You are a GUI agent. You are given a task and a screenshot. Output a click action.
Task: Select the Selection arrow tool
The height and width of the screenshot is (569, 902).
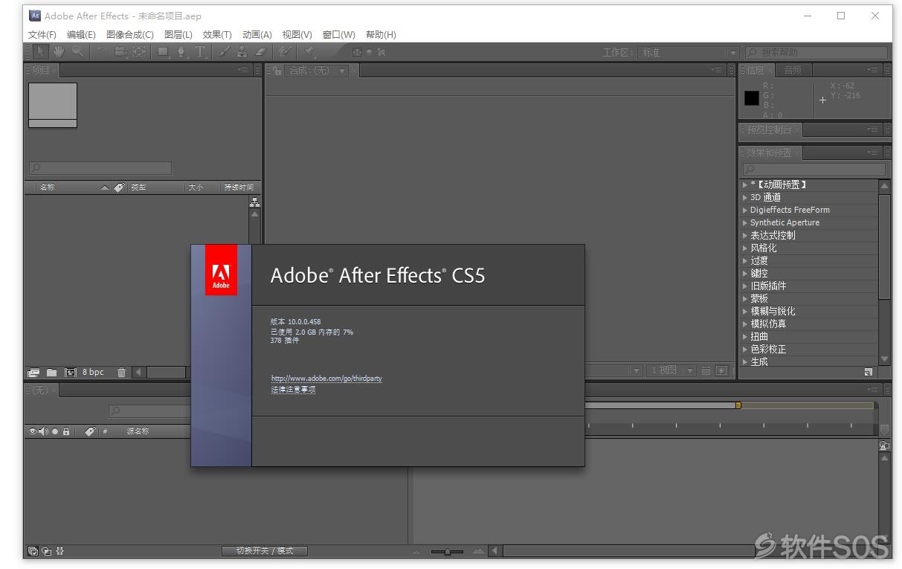(x=40, y=52)
